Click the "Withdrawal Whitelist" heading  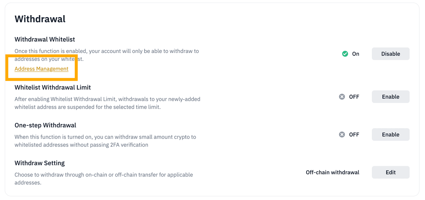tap(45, 40)
